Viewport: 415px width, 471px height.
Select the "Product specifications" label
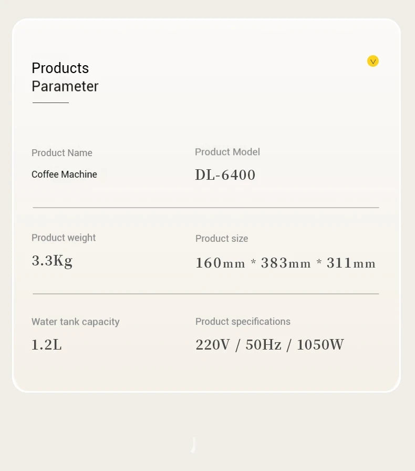click(x=243, y=322)
